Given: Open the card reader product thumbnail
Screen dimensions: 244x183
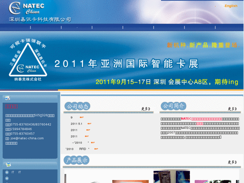Looking at the screenshot, I should pyautogui.click(x=172, y=176).
